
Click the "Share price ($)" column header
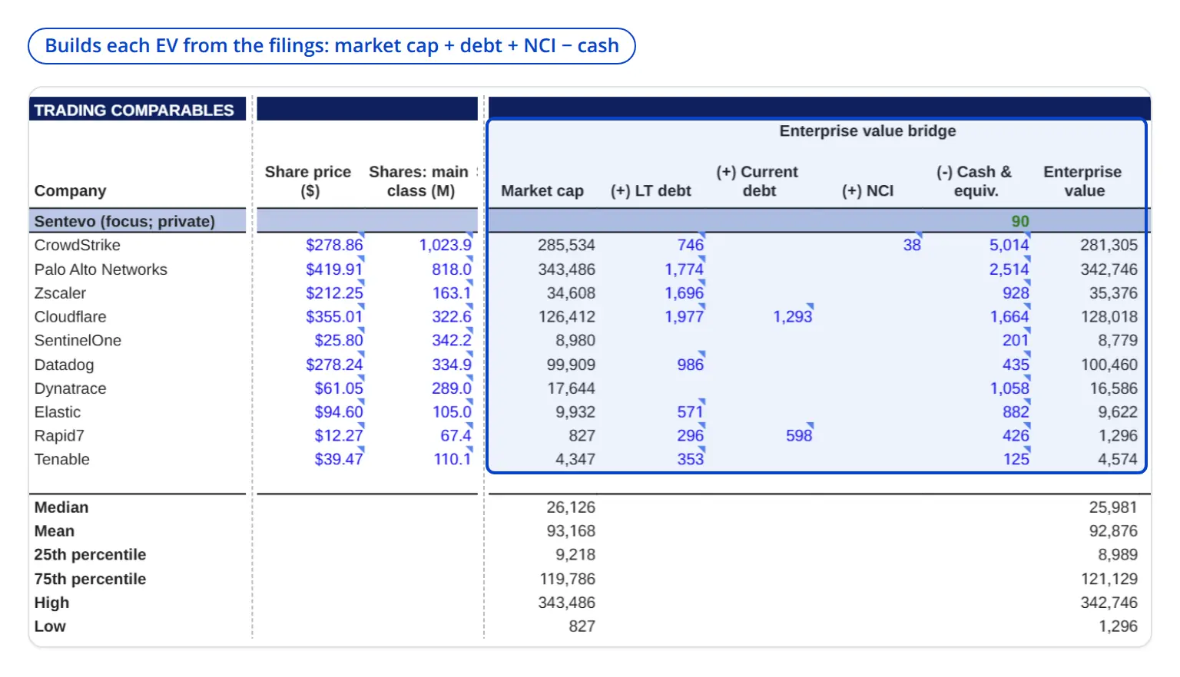pyautogui.click(x=308, y=181)
